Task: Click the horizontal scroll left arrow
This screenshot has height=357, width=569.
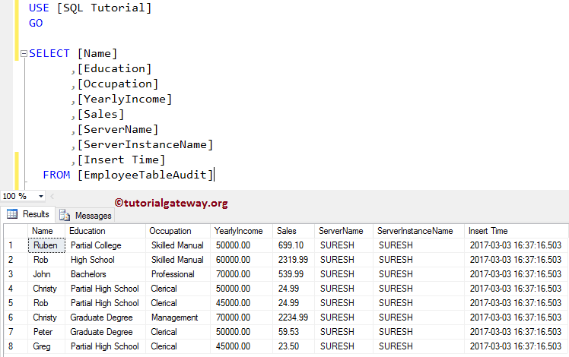Action: pos(52,196)
